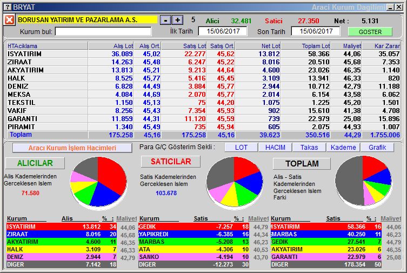Select the TEKSTIL row in the table
This screenshot has height=273, width=407.
203,103
